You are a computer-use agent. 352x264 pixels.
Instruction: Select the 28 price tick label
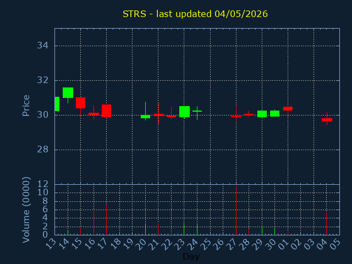(43, 150)
